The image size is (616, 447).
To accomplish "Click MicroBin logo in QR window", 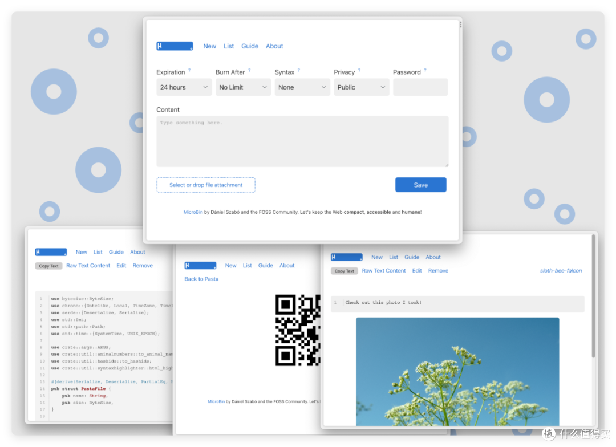I will click(x=200, y=266).
